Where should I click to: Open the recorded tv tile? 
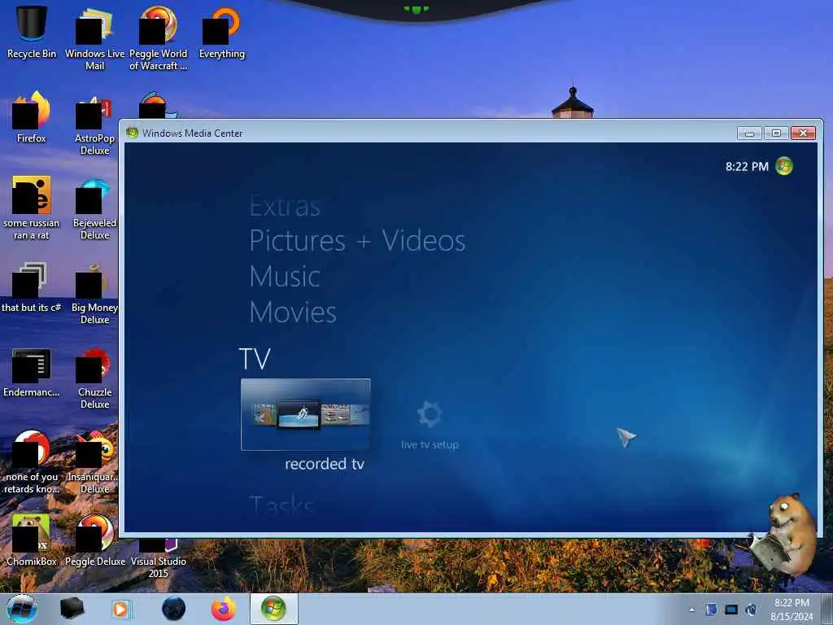click(x=306, y=414)
